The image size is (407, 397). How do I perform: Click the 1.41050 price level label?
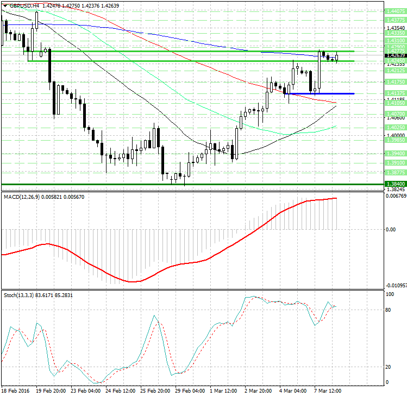point(396,103)
